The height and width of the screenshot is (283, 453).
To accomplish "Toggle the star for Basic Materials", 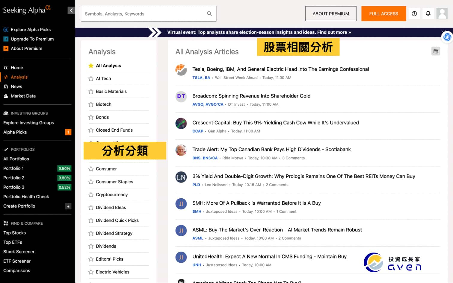I will 91,91.
